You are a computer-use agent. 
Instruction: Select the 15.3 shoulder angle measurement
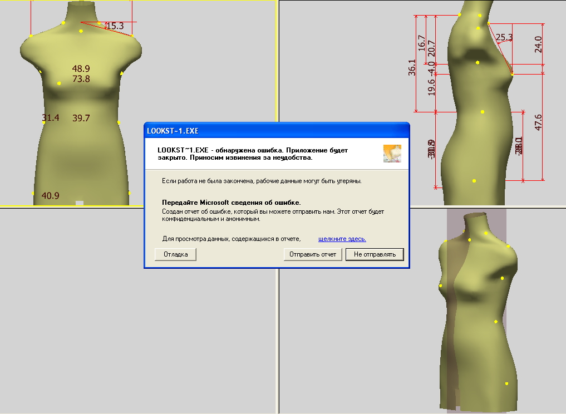point(115,26)
